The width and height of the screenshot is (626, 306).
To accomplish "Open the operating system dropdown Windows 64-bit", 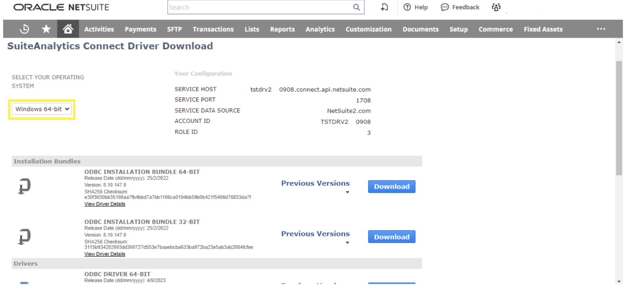I will pyautogui.click(x=42, y=109).
